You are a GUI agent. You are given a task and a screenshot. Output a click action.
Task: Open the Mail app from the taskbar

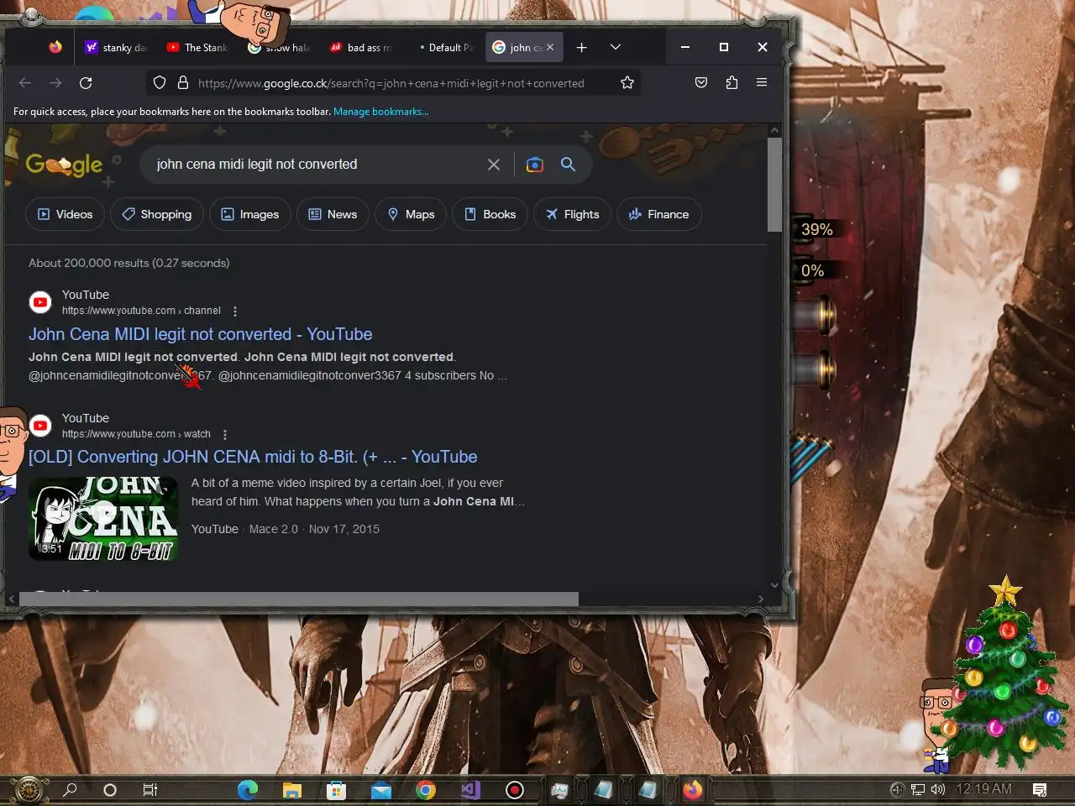(x=380, y=790)
